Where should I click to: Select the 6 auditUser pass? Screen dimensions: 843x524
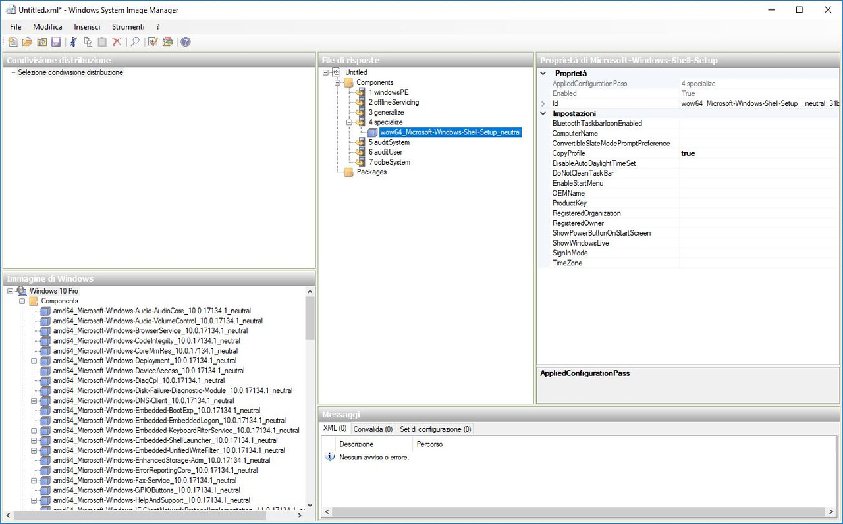(385, 152)
